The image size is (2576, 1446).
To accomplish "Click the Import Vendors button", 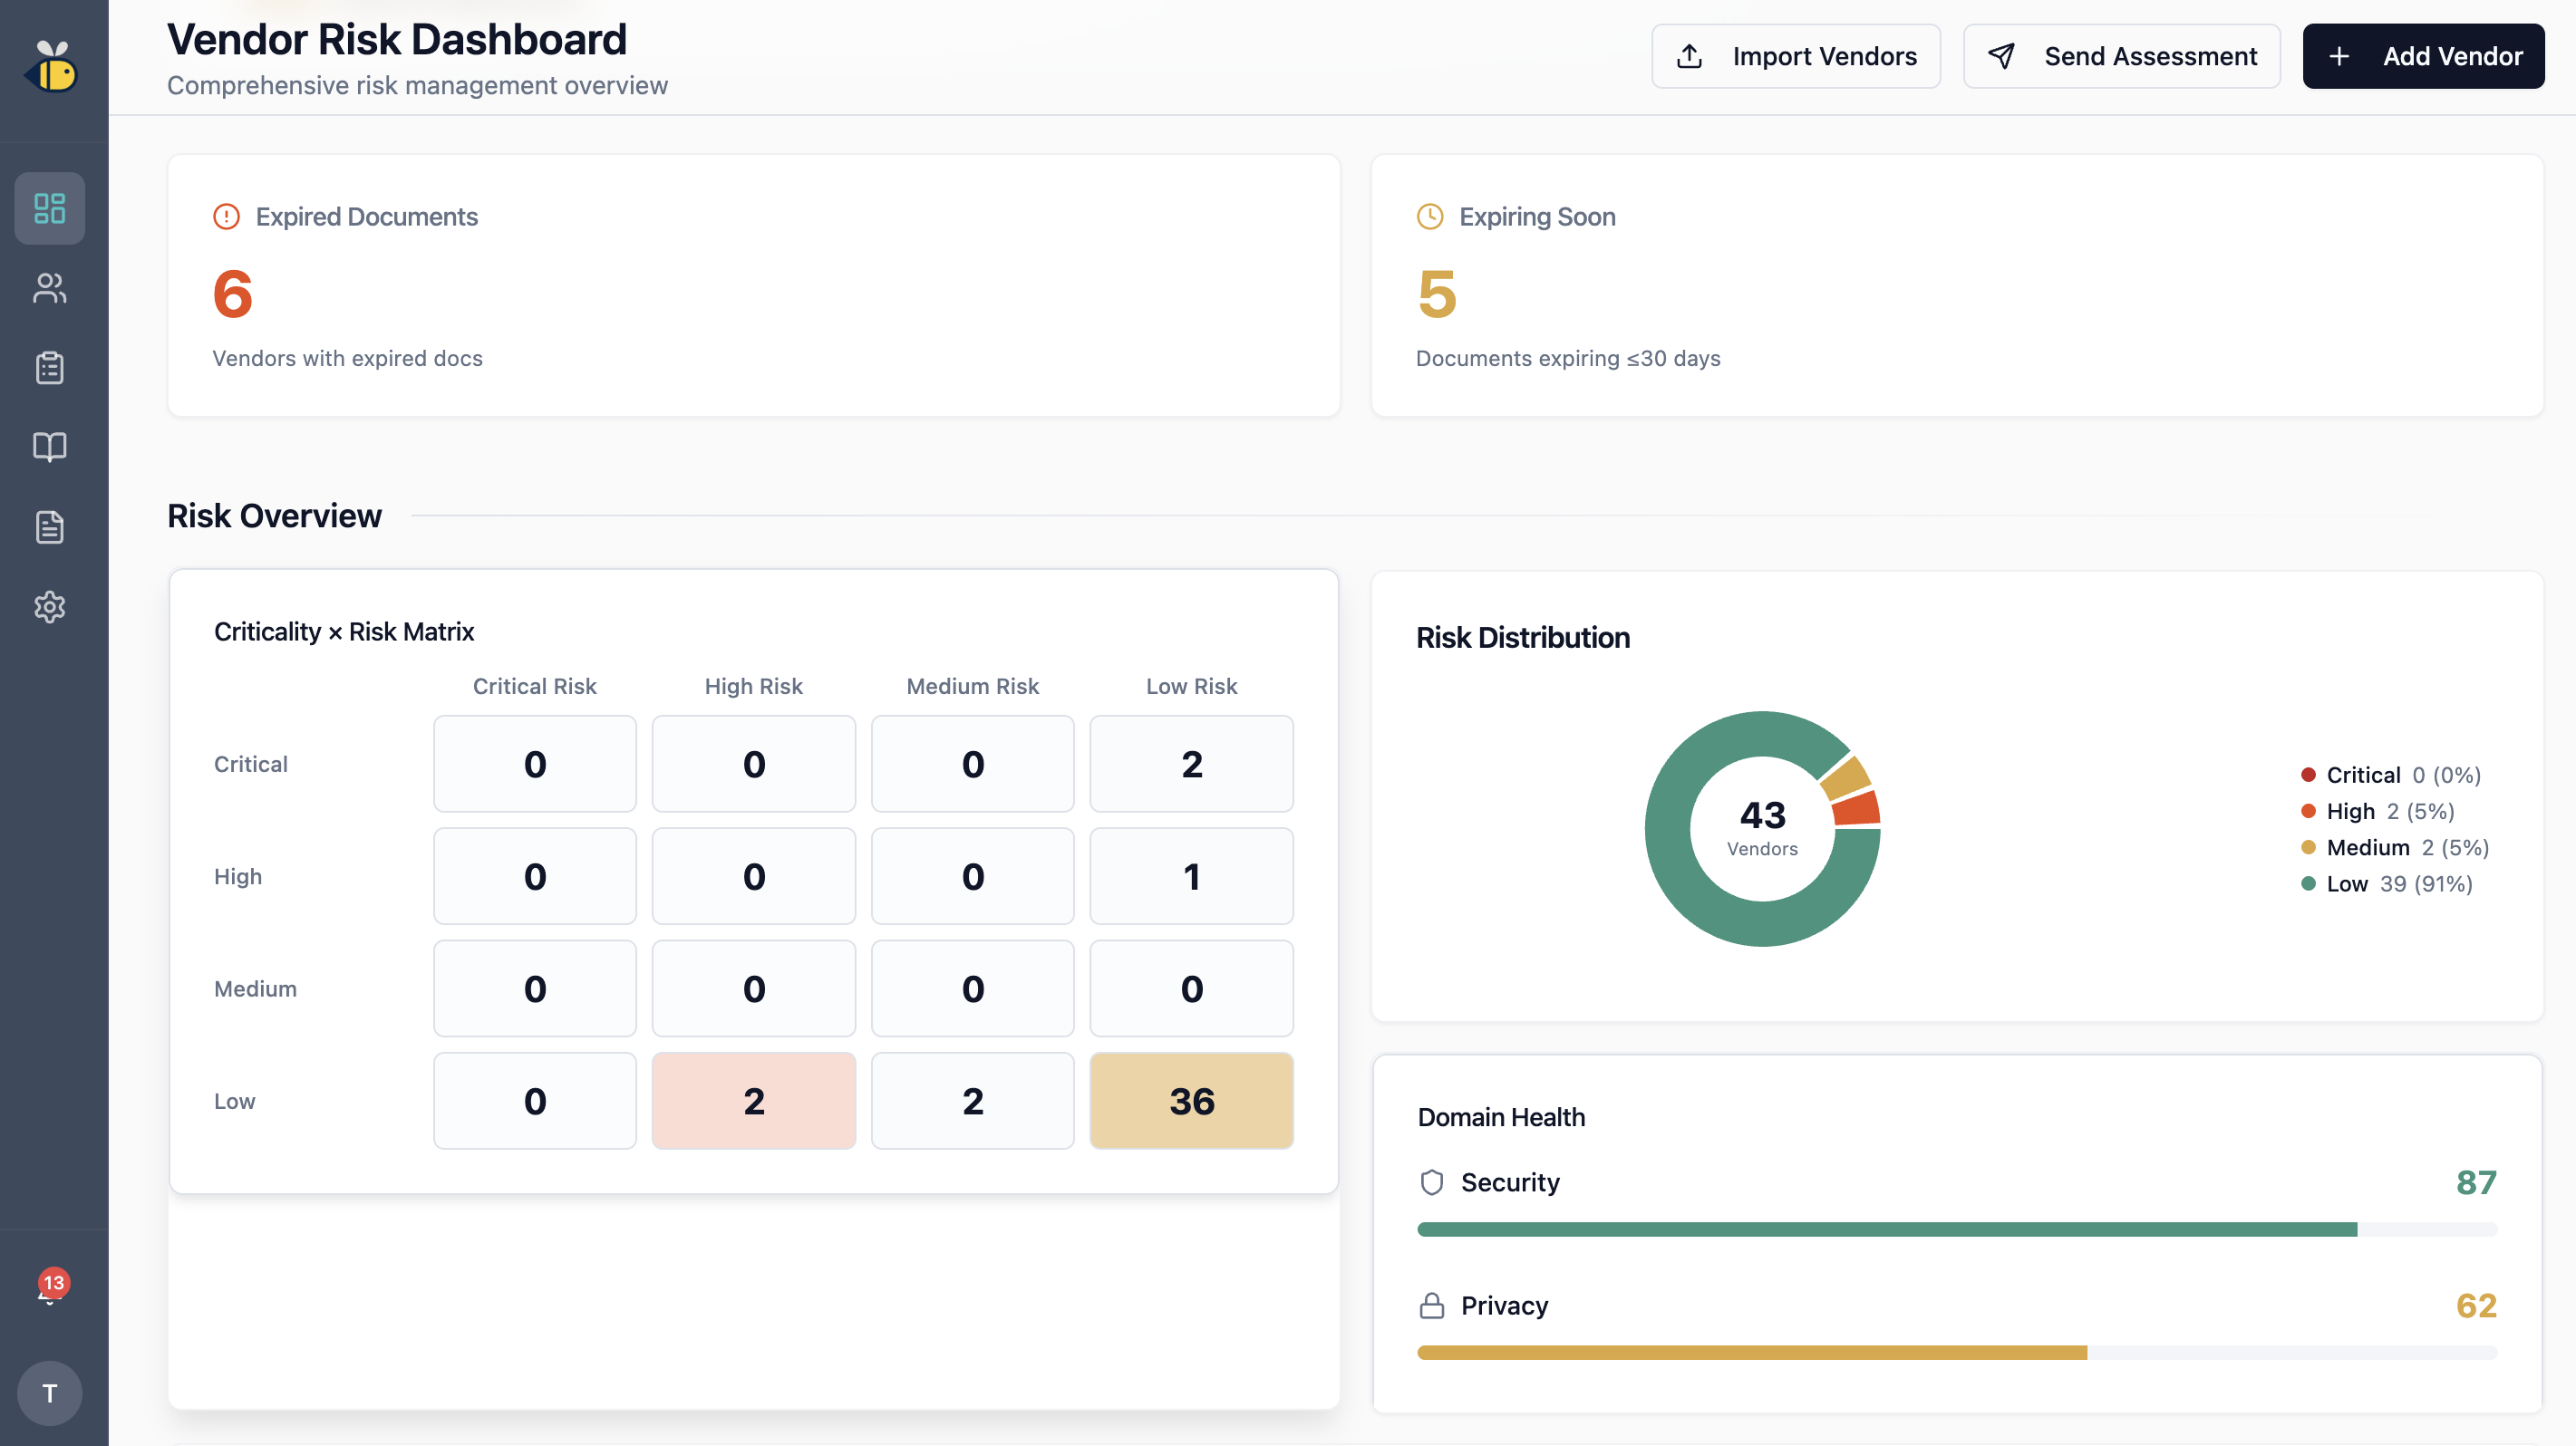I will (x=1795, y=56).
